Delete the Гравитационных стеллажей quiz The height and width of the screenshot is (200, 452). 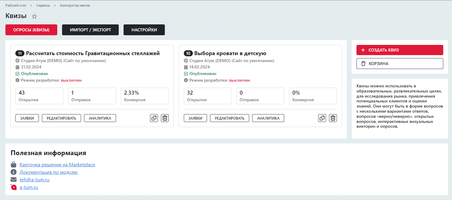pos(165,118)
